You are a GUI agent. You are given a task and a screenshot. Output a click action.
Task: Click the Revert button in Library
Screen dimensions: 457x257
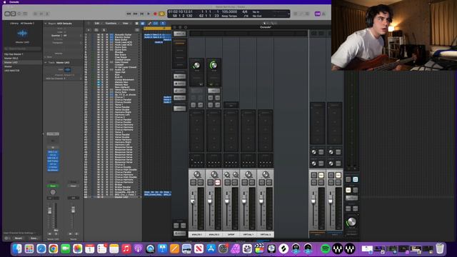(19, 238)
